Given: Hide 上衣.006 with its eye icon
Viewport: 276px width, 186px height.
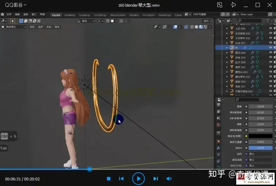Looking at the screenshot, I should (x=270, y=28).
